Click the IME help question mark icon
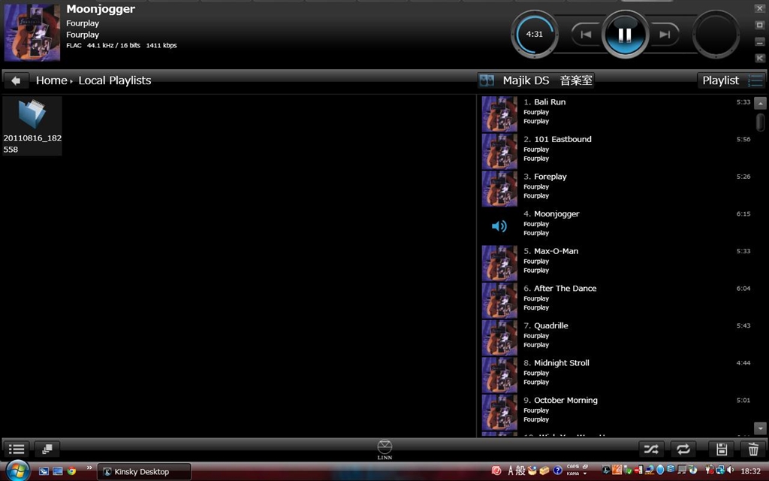This screenshot has width=769, height=481. [557, 470]
